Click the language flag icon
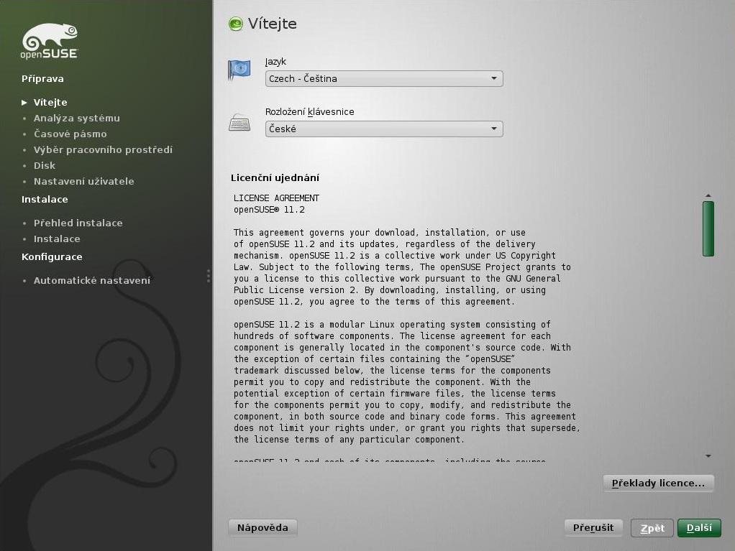The height and width of the screenshot is (551, 735). pos(239,70)
